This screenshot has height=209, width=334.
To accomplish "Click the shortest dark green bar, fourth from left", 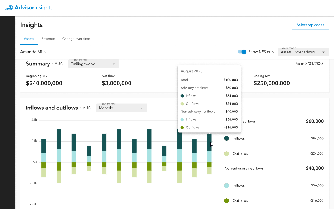I will click(89, 150).
